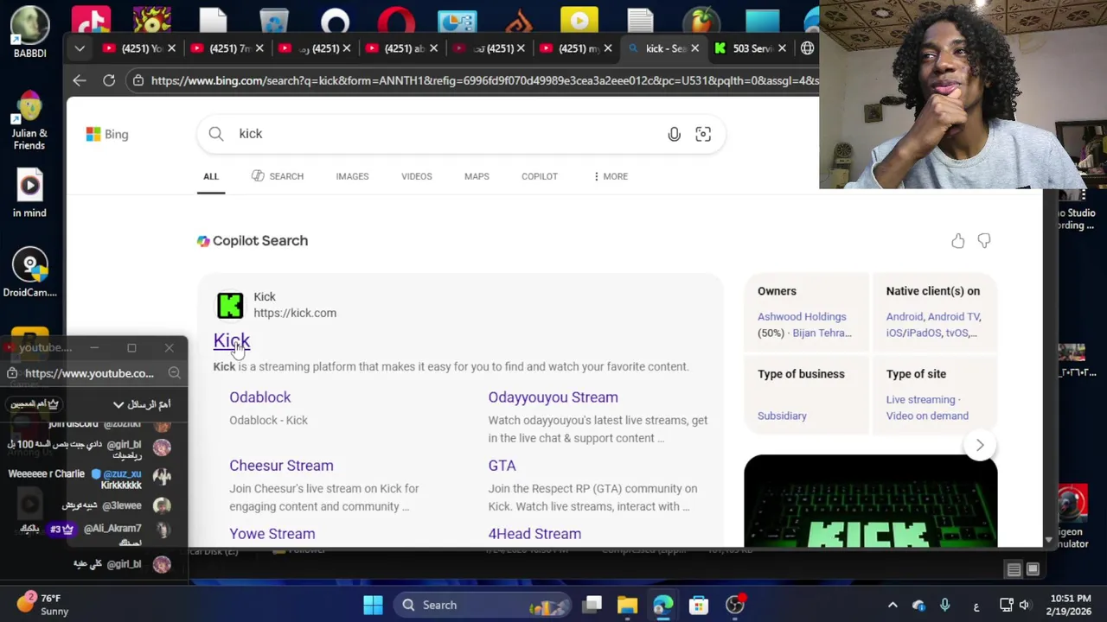Click the crown top fans button in chat
The image size is (1107, 622).
click(x=34, y=404)
